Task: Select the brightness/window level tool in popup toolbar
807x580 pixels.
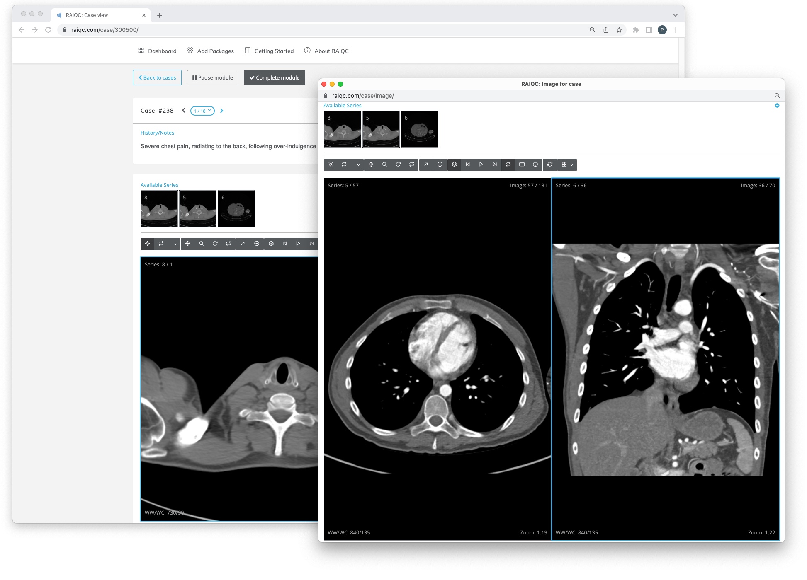Action: [x=331, y=164]
